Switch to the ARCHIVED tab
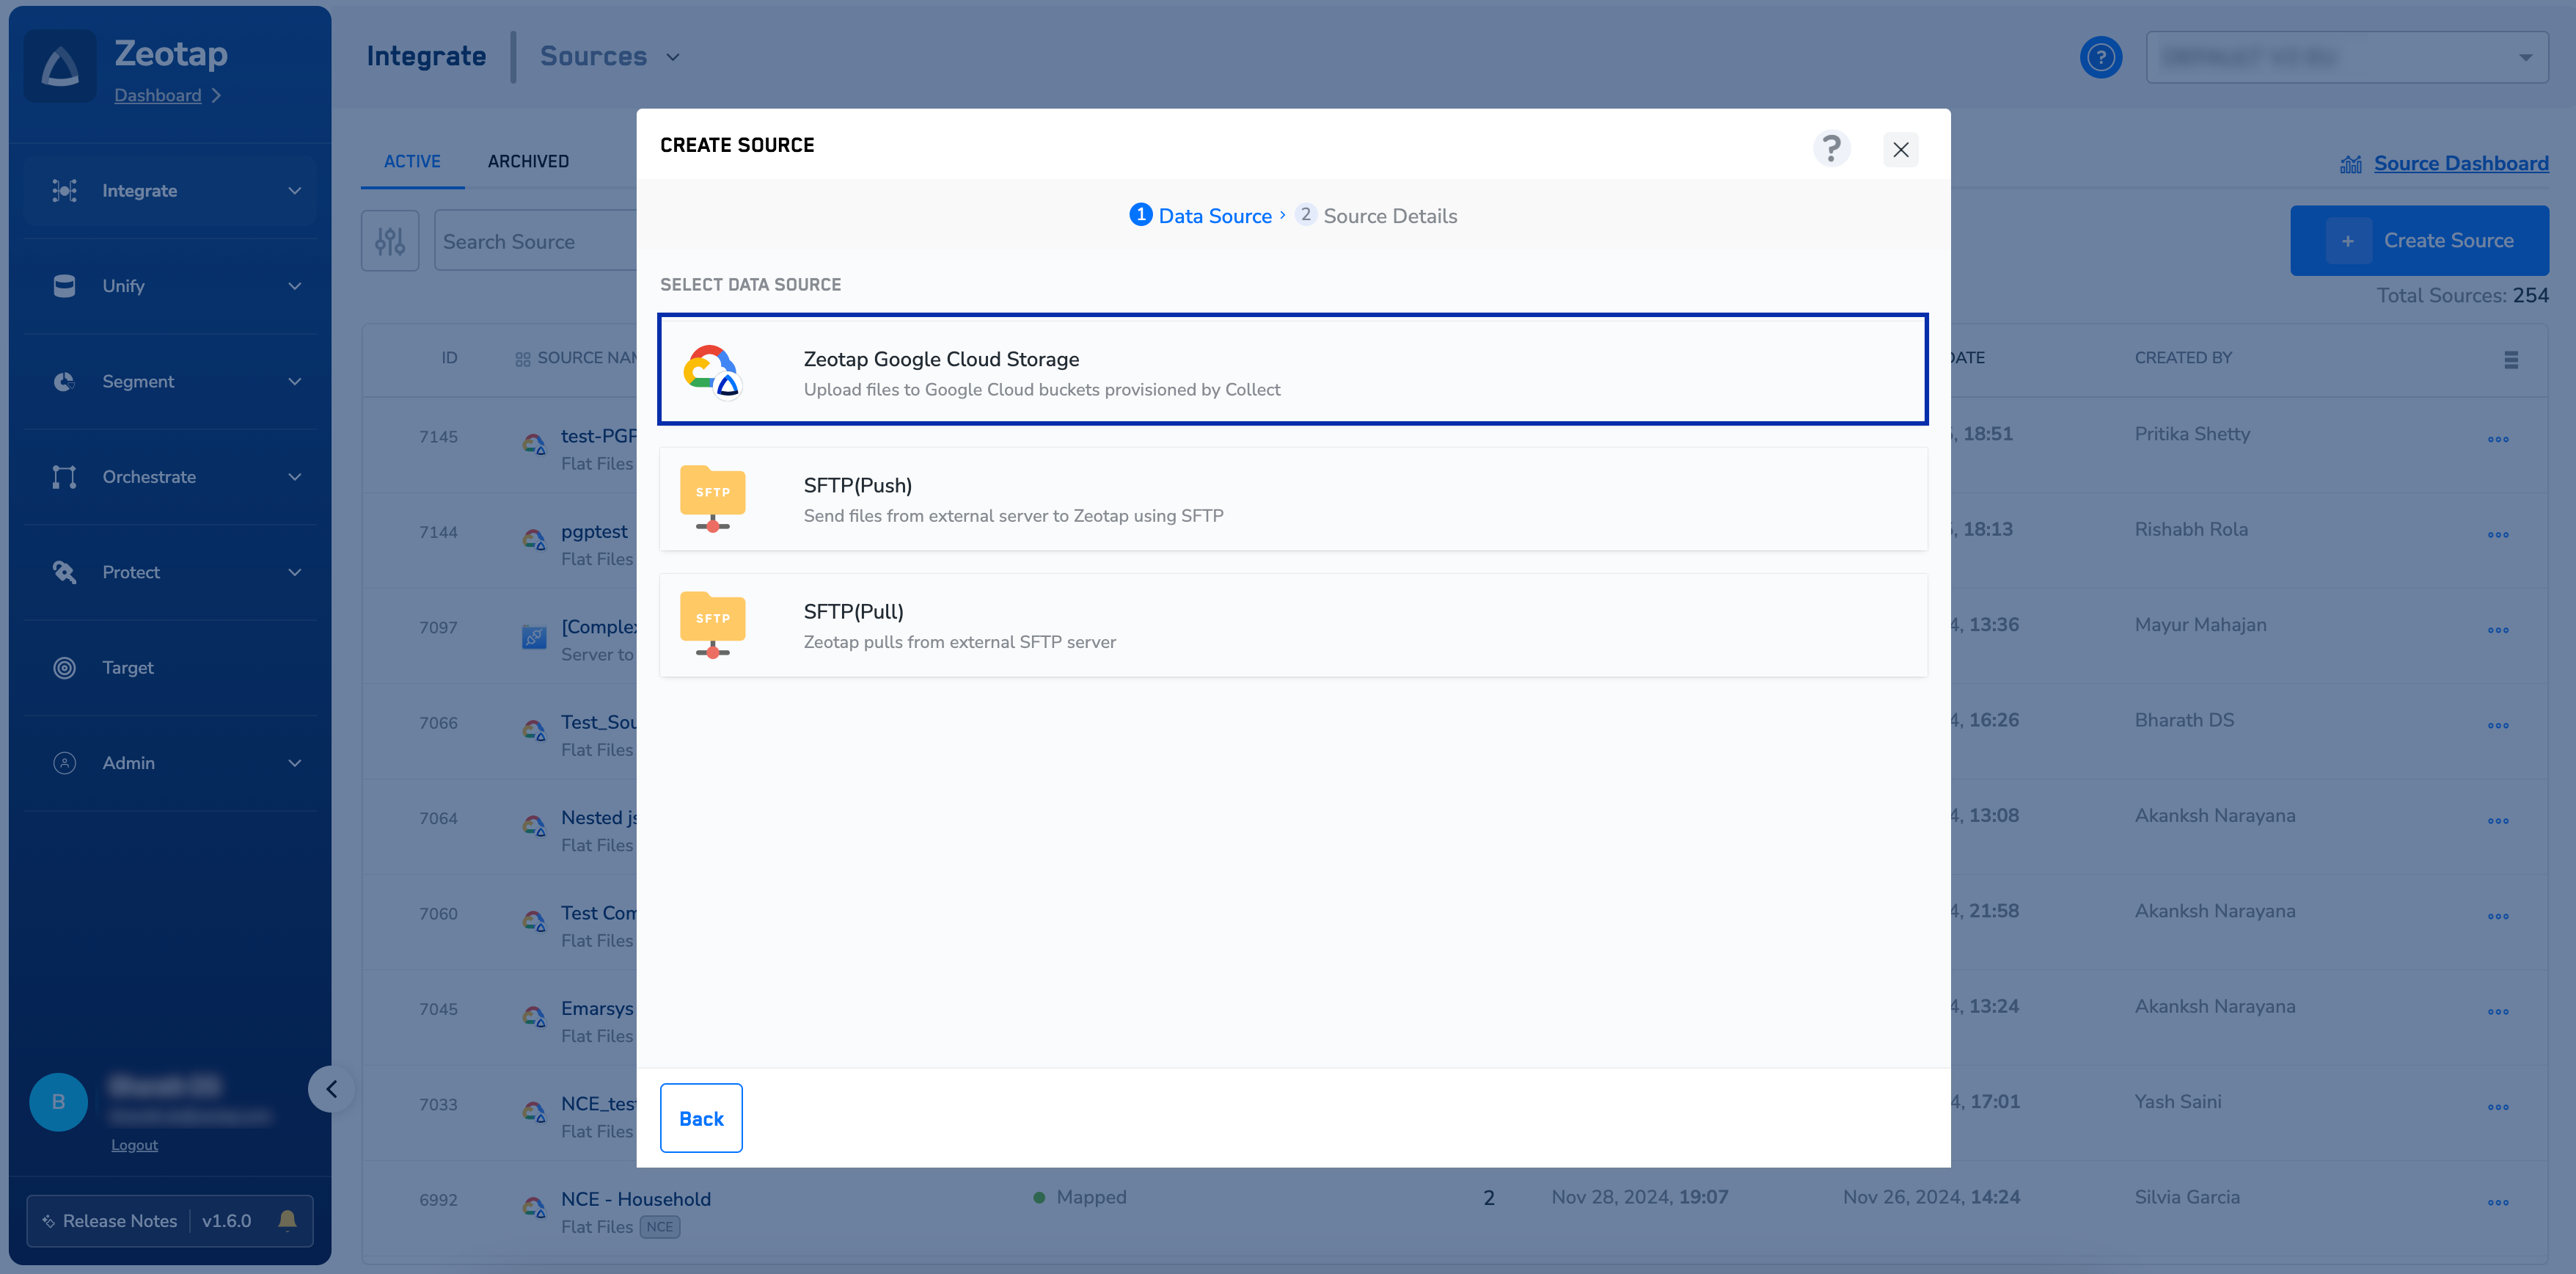 (x=528, y=161)
